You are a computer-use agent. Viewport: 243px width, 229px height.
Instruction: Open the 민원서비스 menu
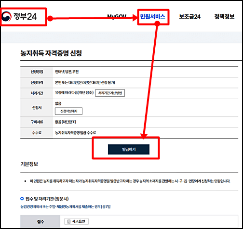tap(153, 16)
